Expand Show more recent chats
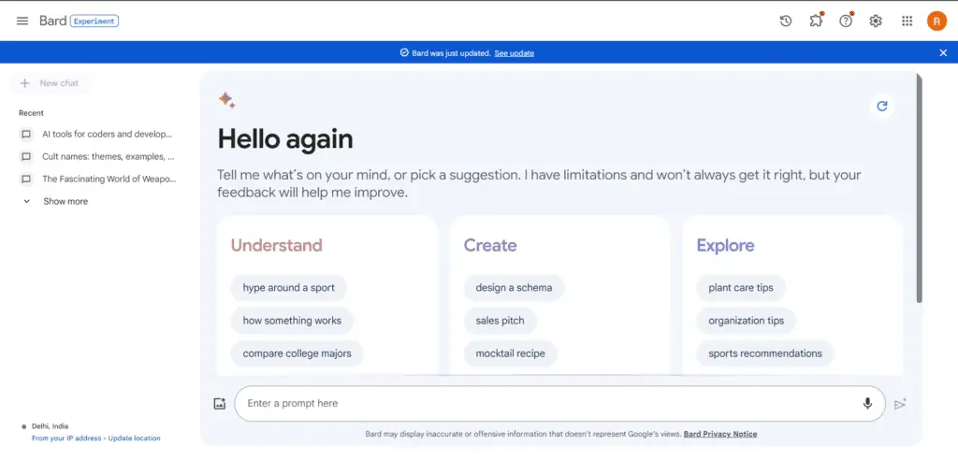This screenshot has height=460, width=958. (65, 201)
